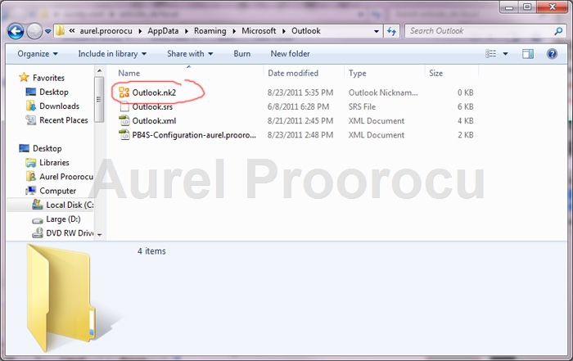
Task: Select the Outlook.xml file name
Action: tap(154, 121)
